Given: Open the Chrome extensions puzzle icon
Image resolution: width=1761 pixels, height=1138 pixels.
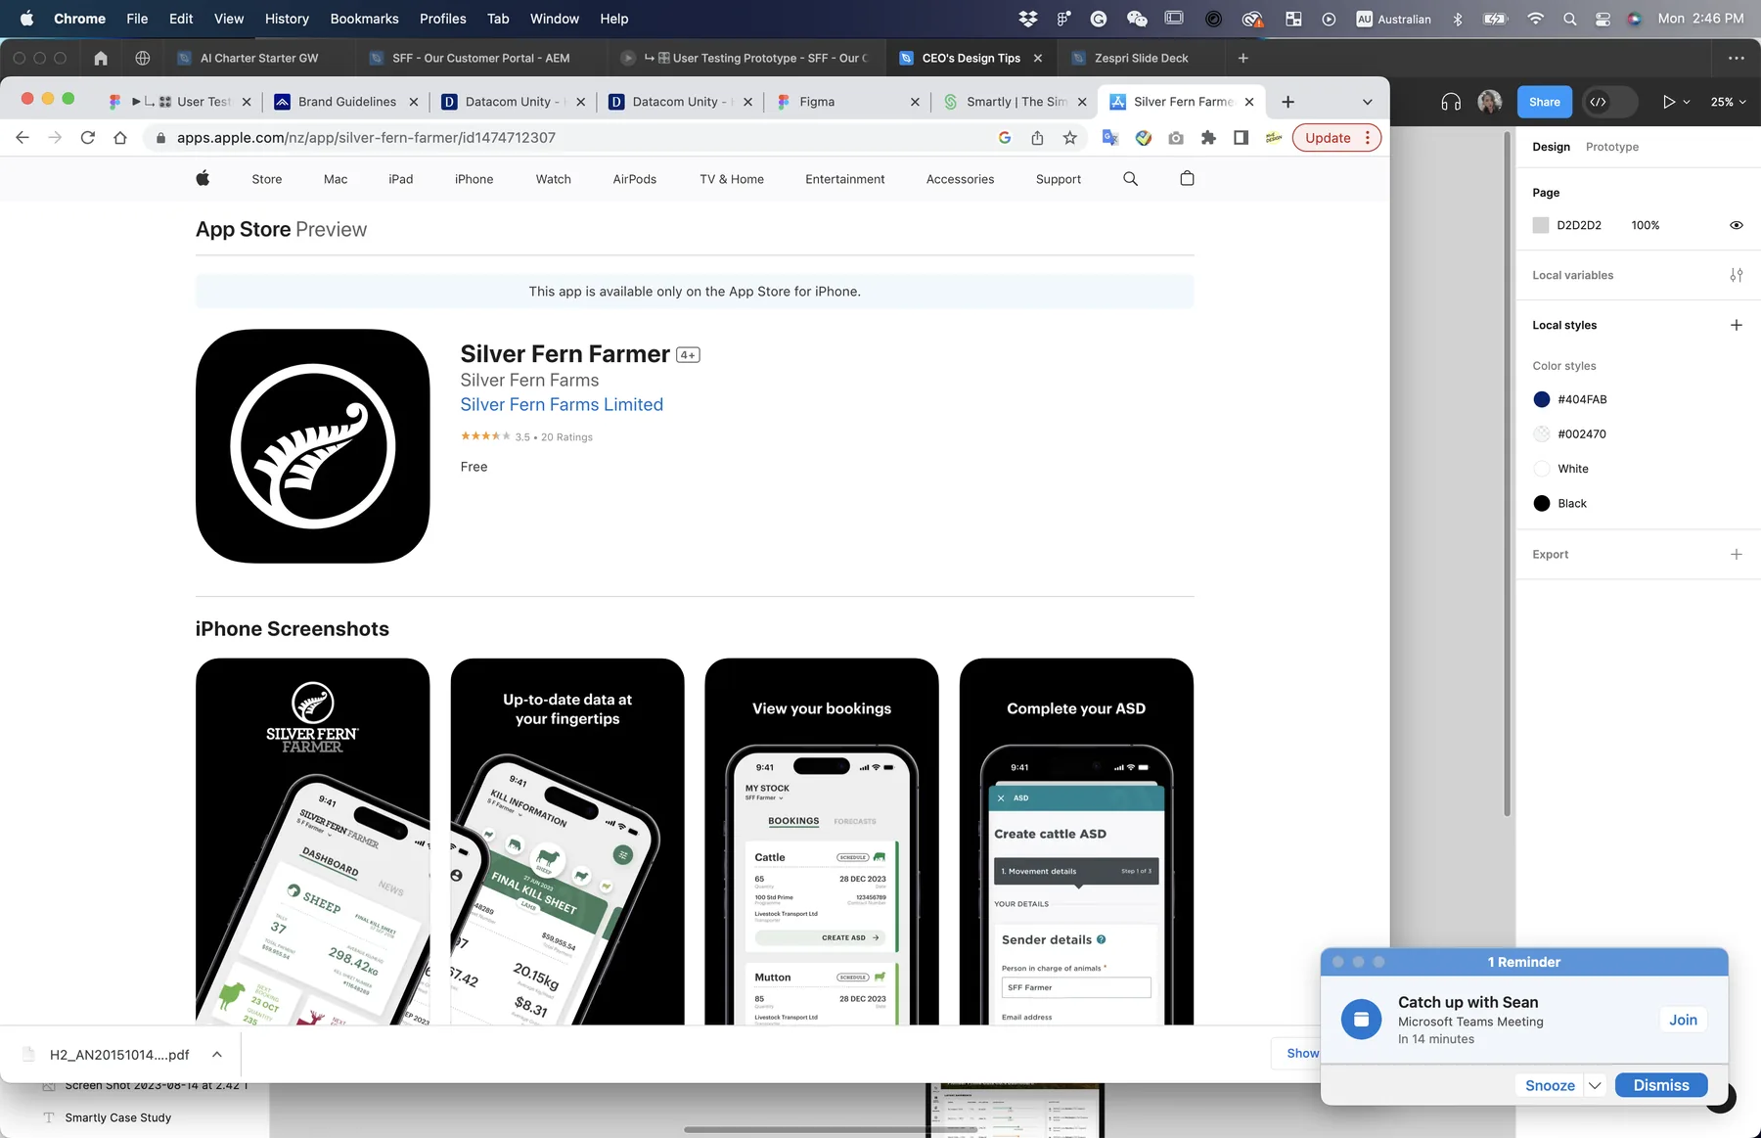Looking at the screenshot, I should point(1208,138).
